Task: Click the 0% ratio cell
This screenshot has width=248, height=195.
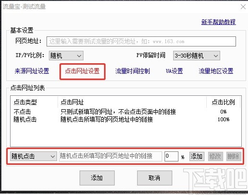Action: [224, 112]
